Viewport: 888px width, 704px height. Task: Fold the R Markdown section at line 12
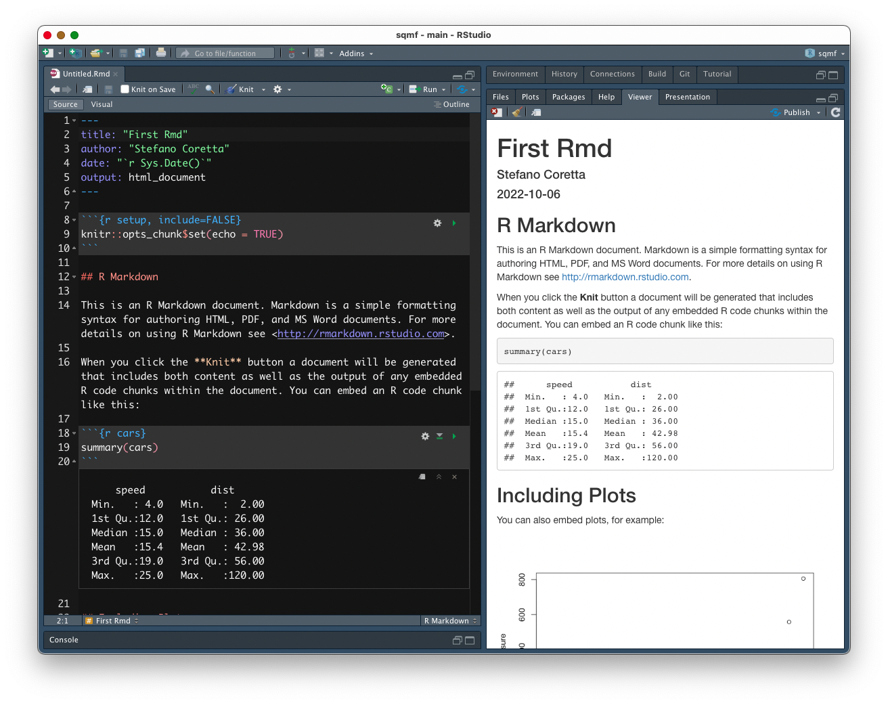point(74,277)
